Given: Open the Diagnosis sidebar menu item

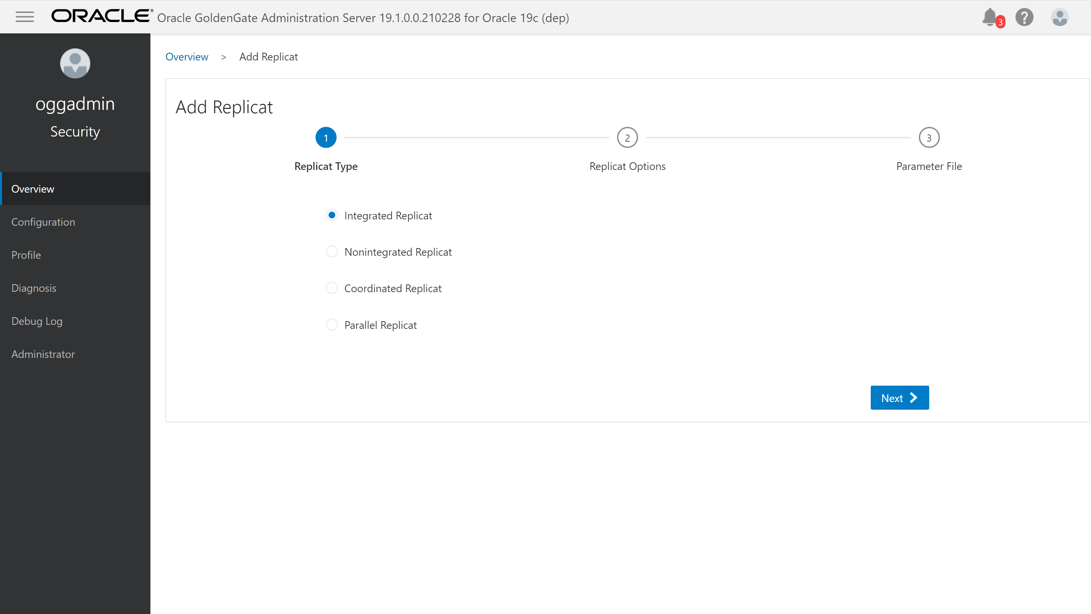Looking at the screenshot, I should (x=34, y=288).
